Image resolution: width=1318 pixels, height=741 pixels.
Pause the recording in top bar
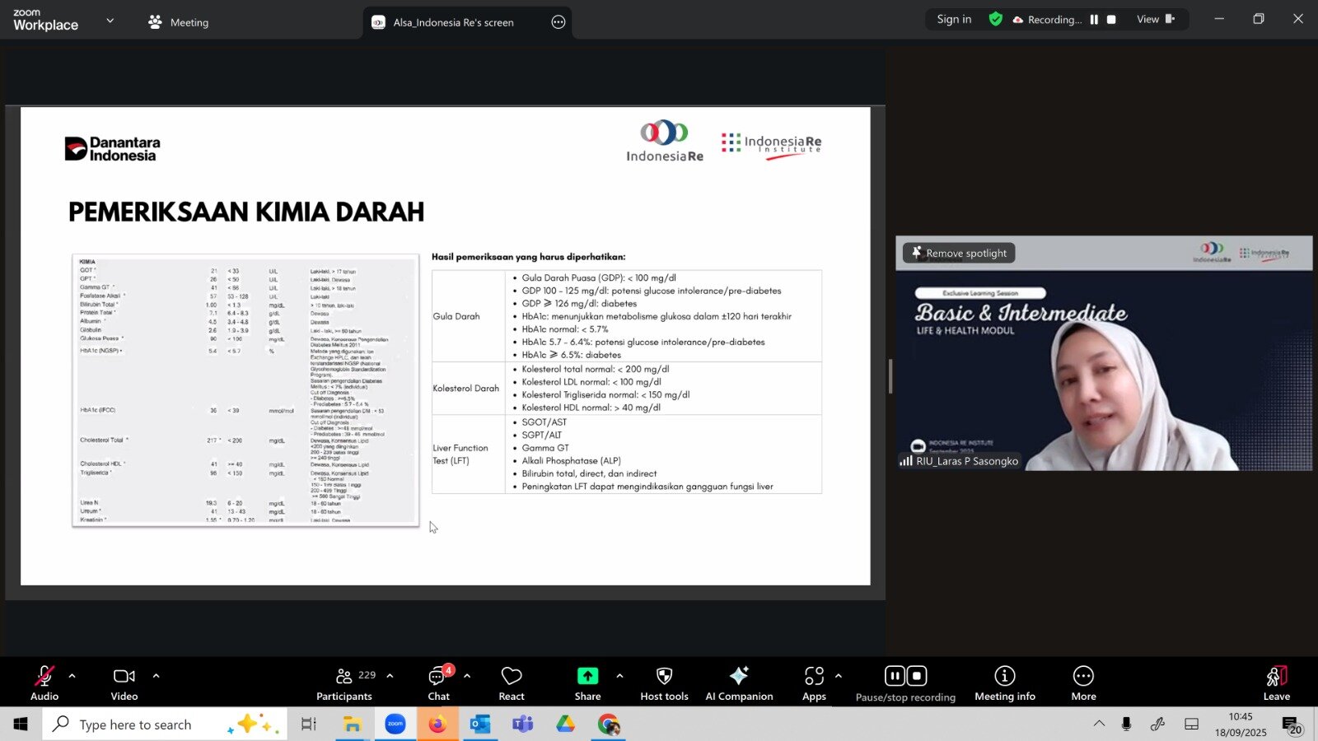click(x=1094, y=20)
